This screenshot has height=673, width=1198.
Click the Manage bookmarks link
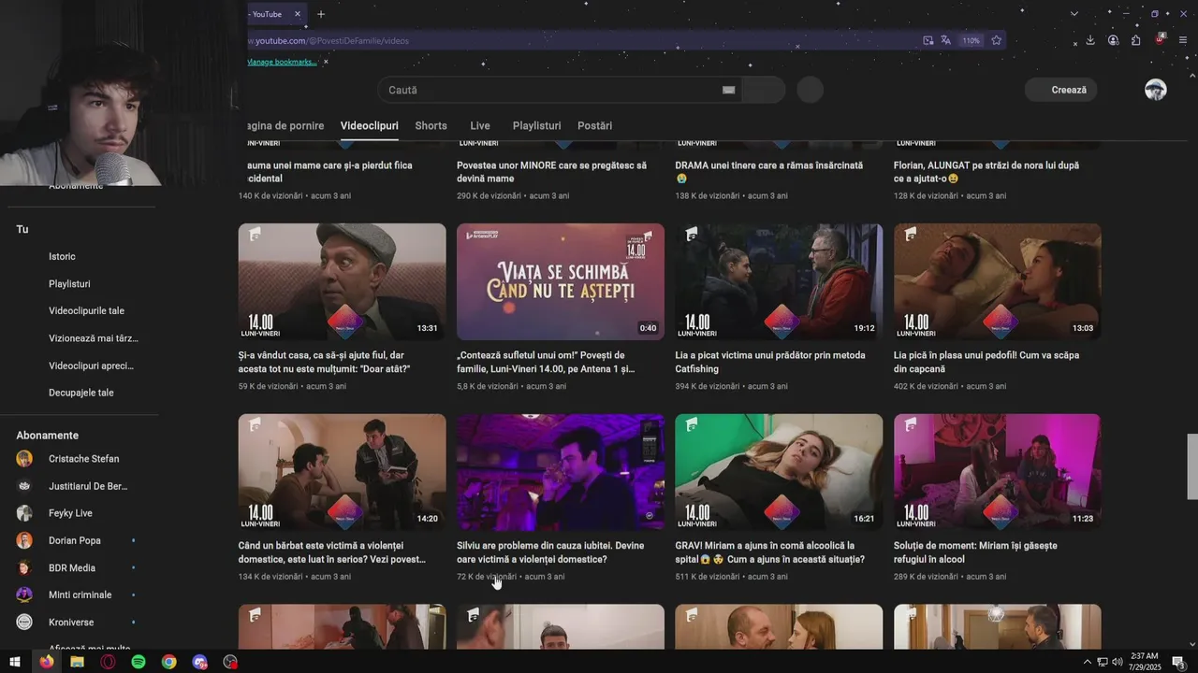click(282, 62)
